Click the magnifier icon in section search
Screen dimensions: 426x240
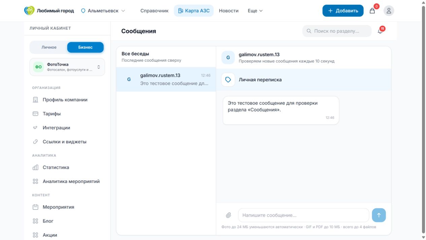pos(309,31)
